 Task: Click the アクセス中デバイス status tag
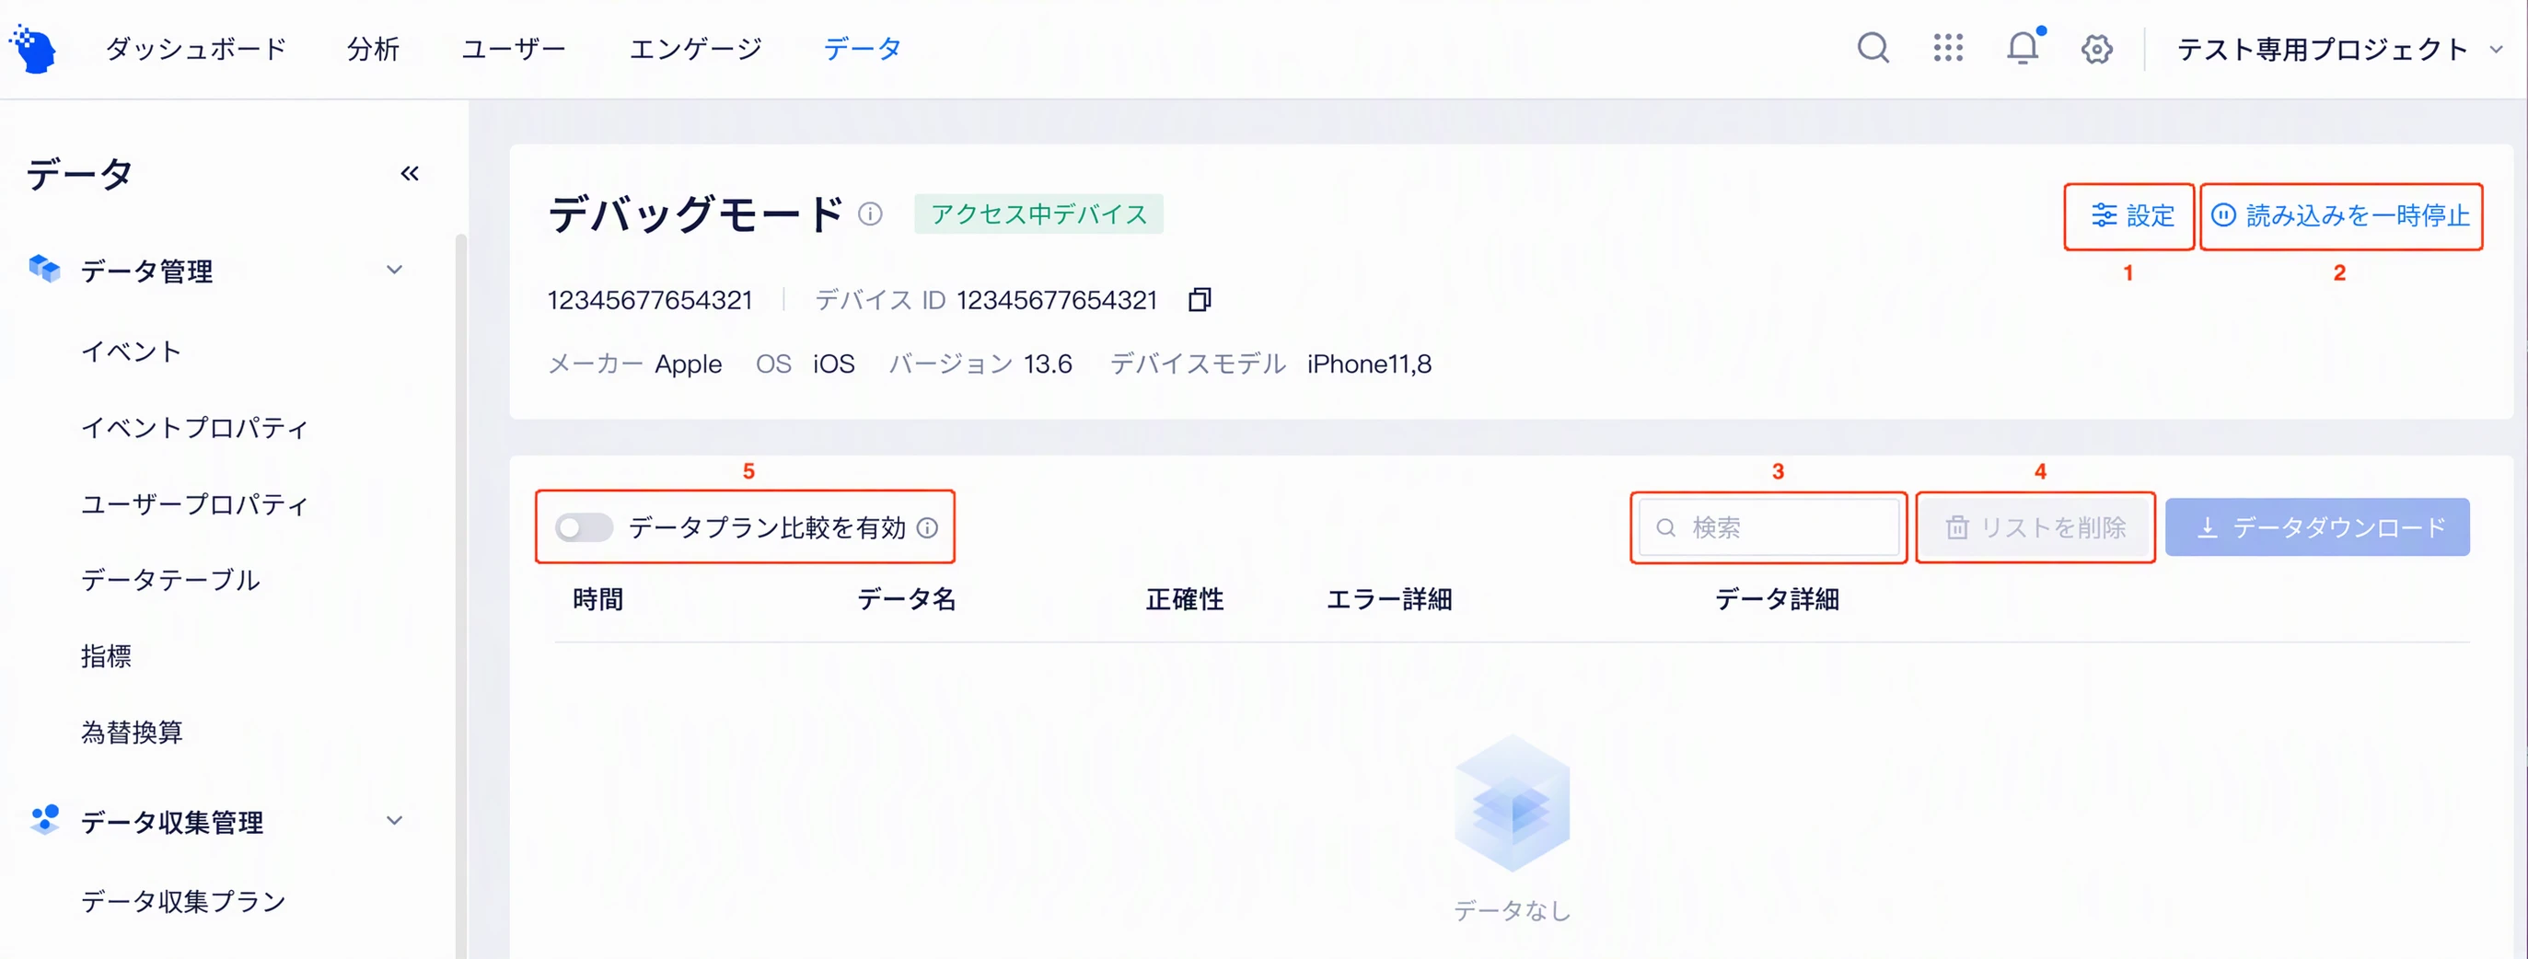(x=1038, y=214)
